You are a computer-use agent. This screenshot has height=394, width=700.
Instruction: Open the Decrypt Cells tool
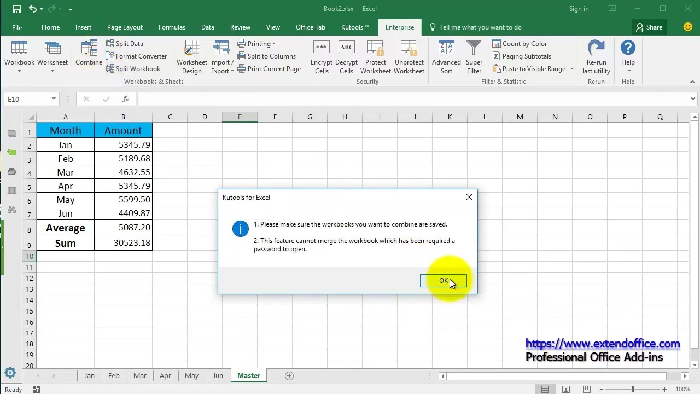[346, 57]
